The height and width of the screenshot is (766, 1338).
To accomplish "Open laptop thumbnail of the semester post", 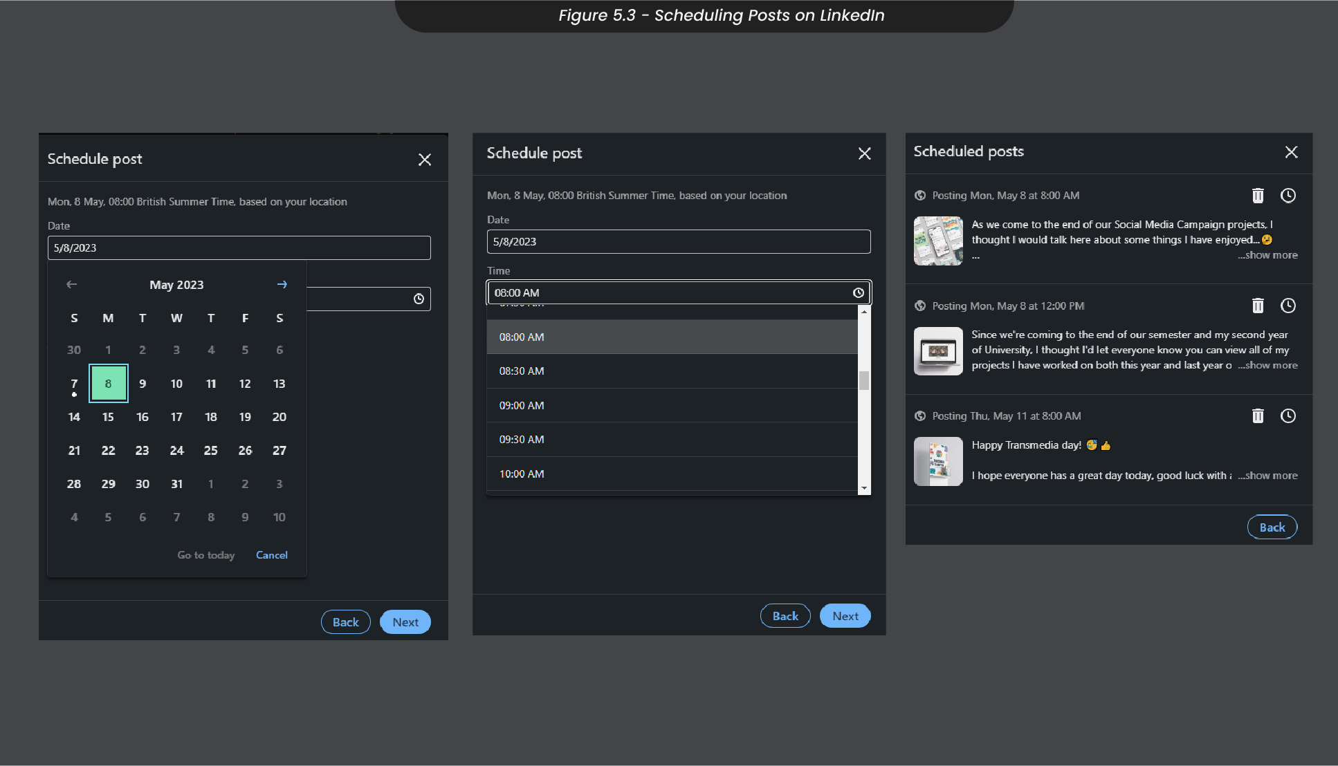I will (938, 351).
